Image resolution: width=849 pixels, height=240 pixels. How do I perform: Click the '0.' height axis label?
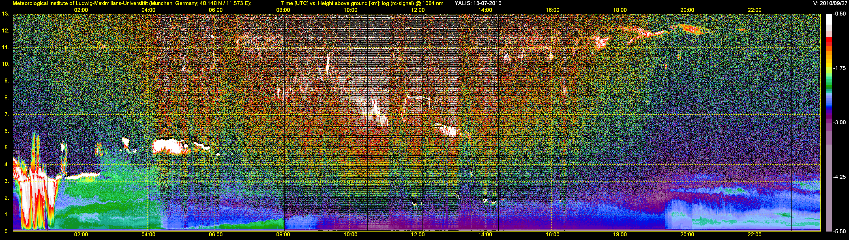point(7,232)
